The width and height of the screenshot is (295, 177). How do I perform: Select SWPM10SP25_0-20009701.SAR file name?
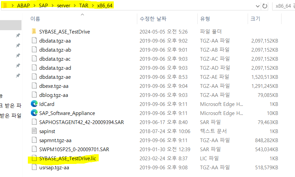point(74,150)
